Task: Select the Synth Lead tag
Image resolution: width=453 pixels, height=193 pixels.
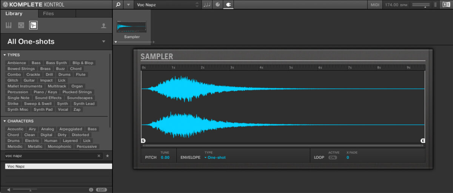Action: [x=84, y=103]
